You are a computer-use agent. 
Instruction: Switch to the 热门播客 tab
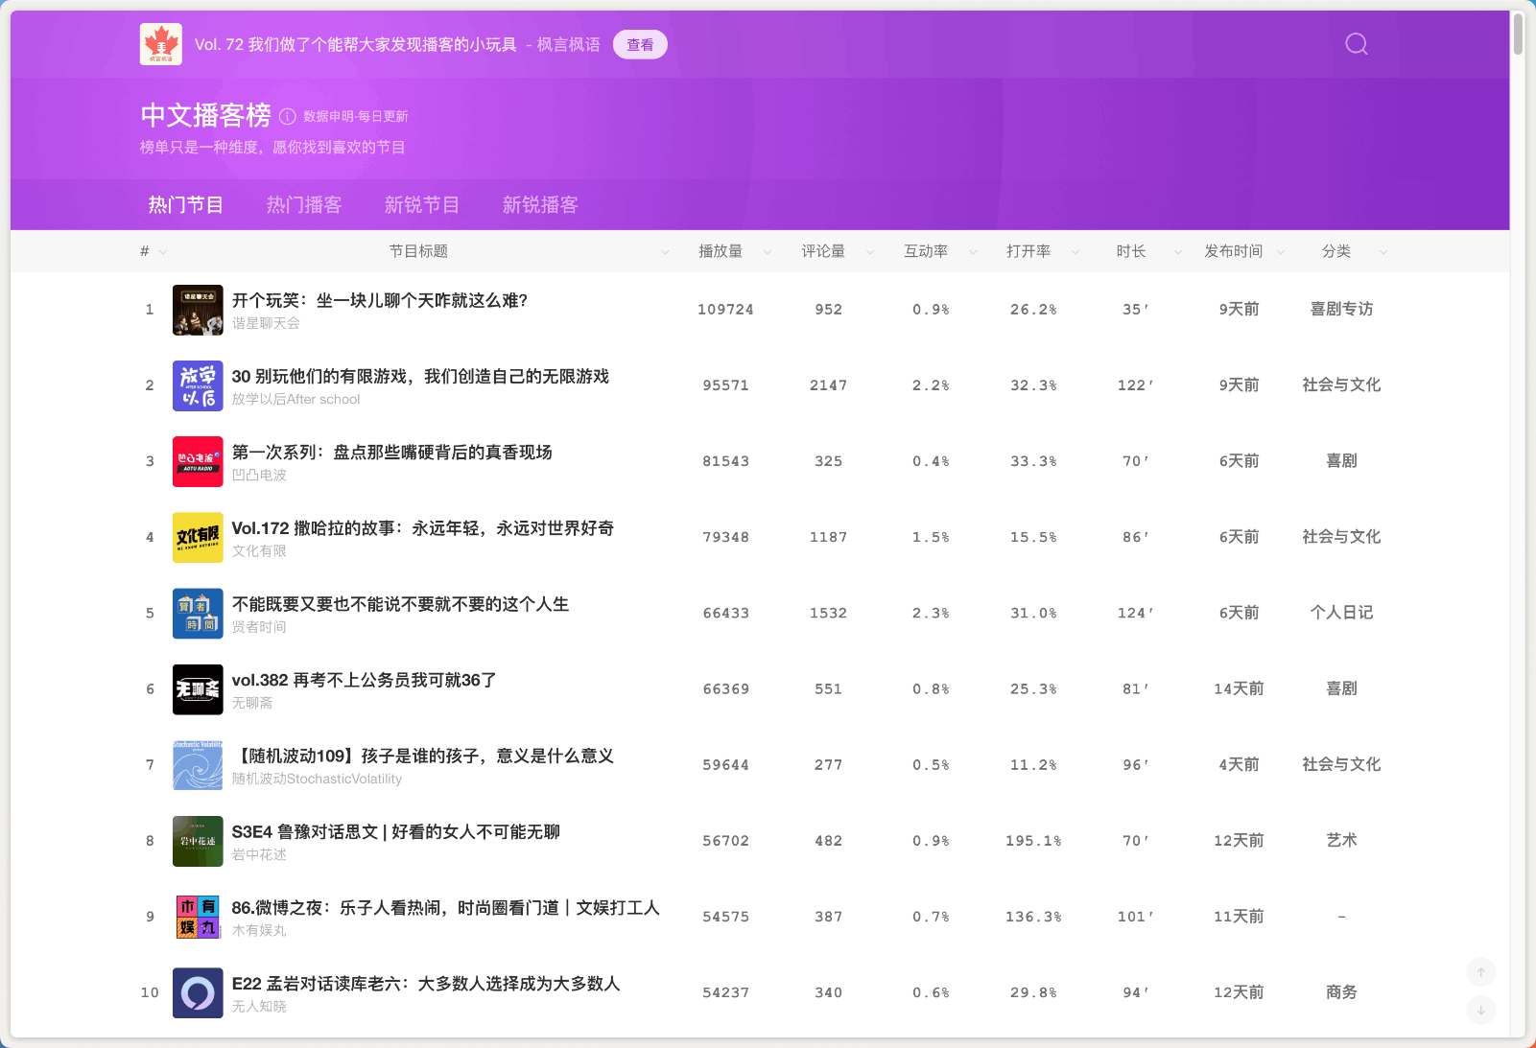pyautogui.click(x=303, y=205)
